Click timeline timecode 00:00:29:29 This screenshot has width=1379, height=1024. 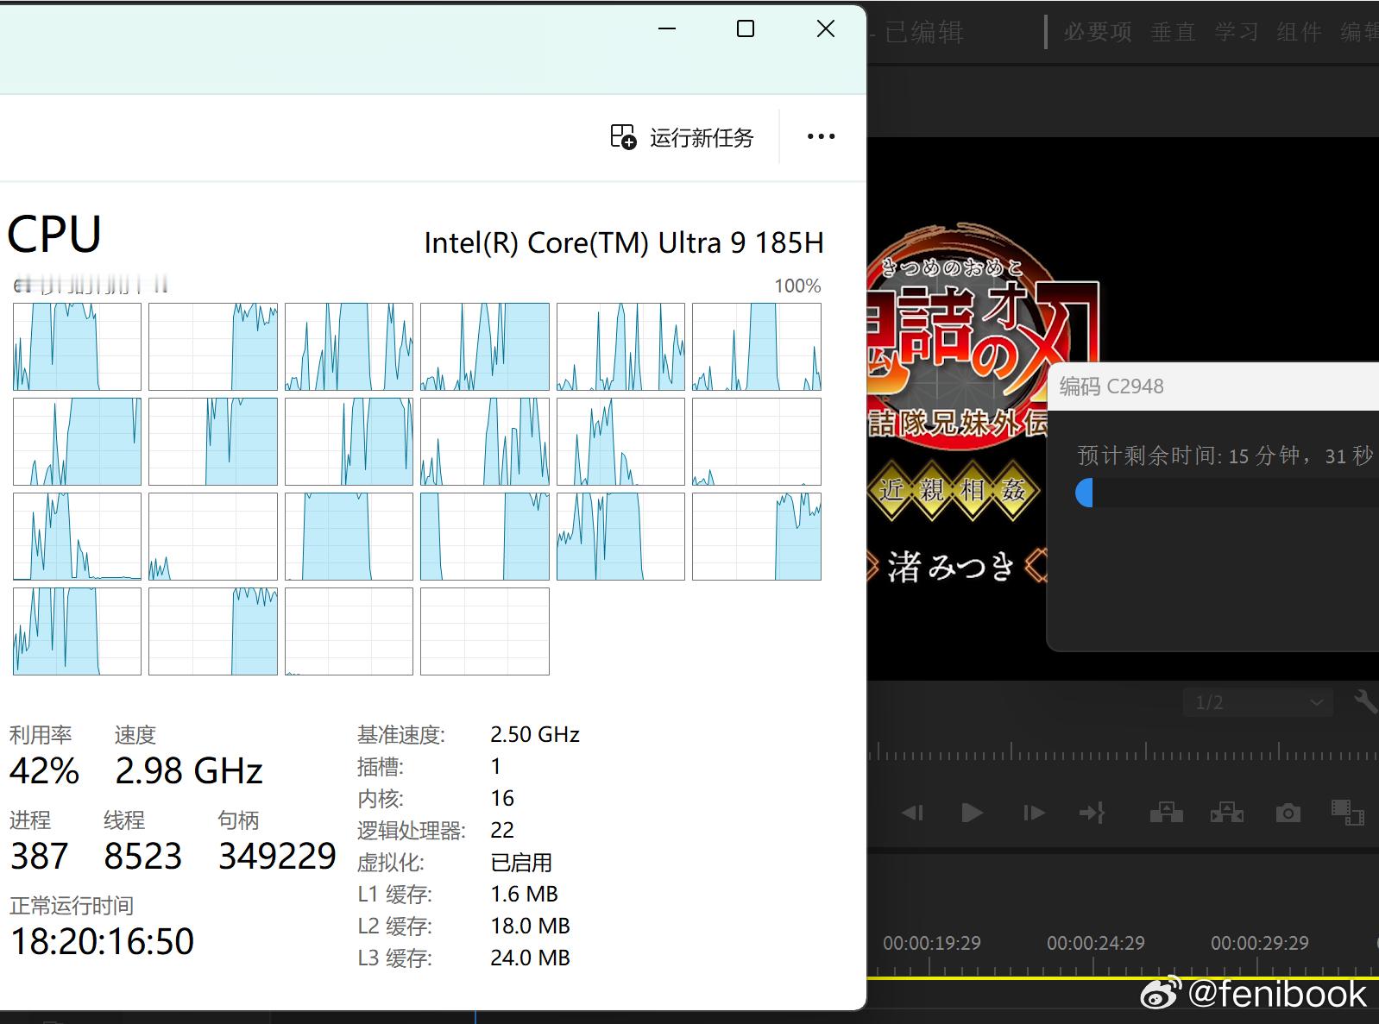(1260, 943)
